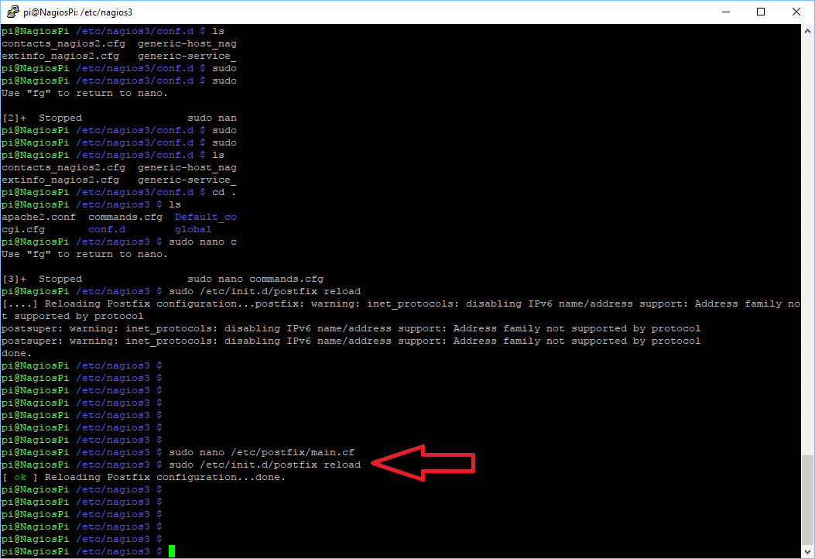This screenshot has width=815, height=559.
Task: Click the '[2]+ Stopped' job line
Action: (119, 118)
